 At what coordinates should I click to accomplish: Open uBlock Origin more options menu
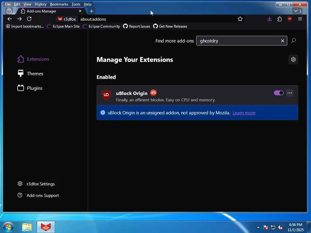coord(290,93)
